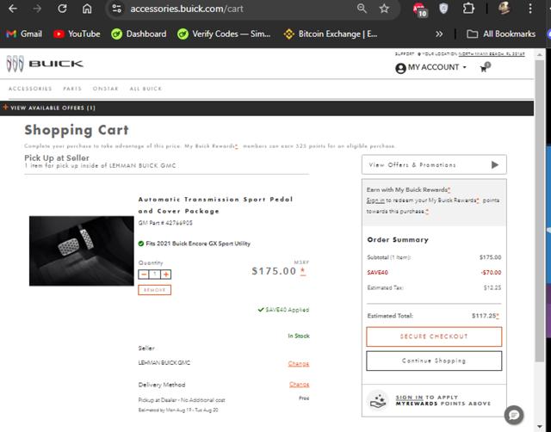Click the green Fits 2021 Buick Encore GX checkmark
Screen dimensions: 551x432
(141, 244)
